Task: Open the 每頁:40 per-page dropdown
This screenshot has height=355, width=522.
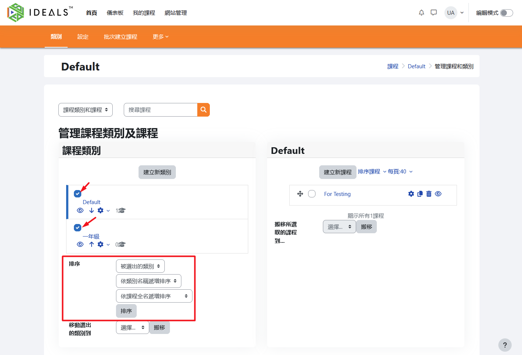Action: pyautogui.click(x=400, y=172)
